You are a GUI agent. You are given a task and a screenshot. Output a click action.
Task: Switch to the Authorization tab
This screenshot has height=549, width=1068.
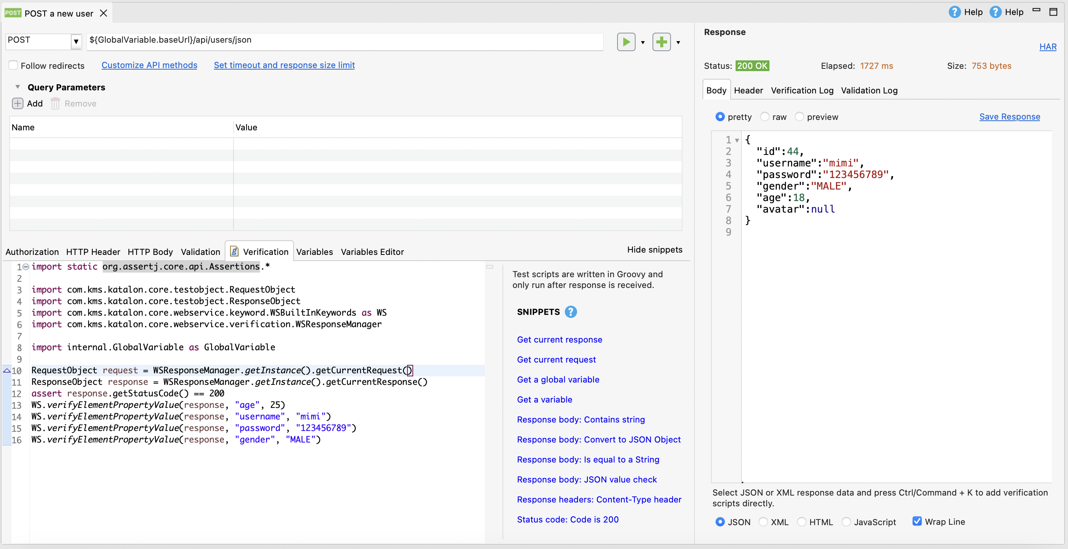pyautogui.click(x=32, y=252)
